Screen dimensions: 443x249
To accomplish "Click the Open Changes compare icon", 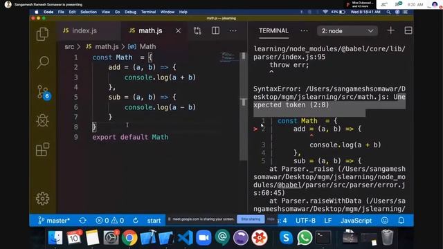I will tap(197, 30).
